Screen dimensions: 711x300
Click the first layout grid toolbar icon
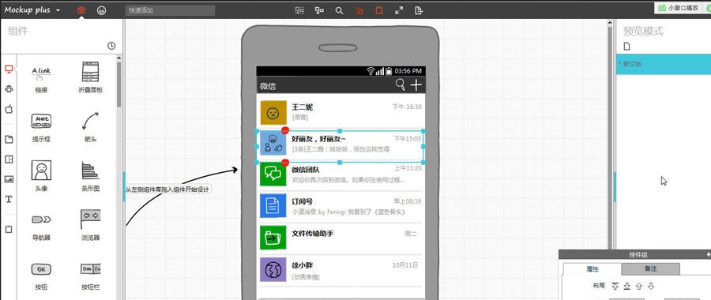click(299, 10)
